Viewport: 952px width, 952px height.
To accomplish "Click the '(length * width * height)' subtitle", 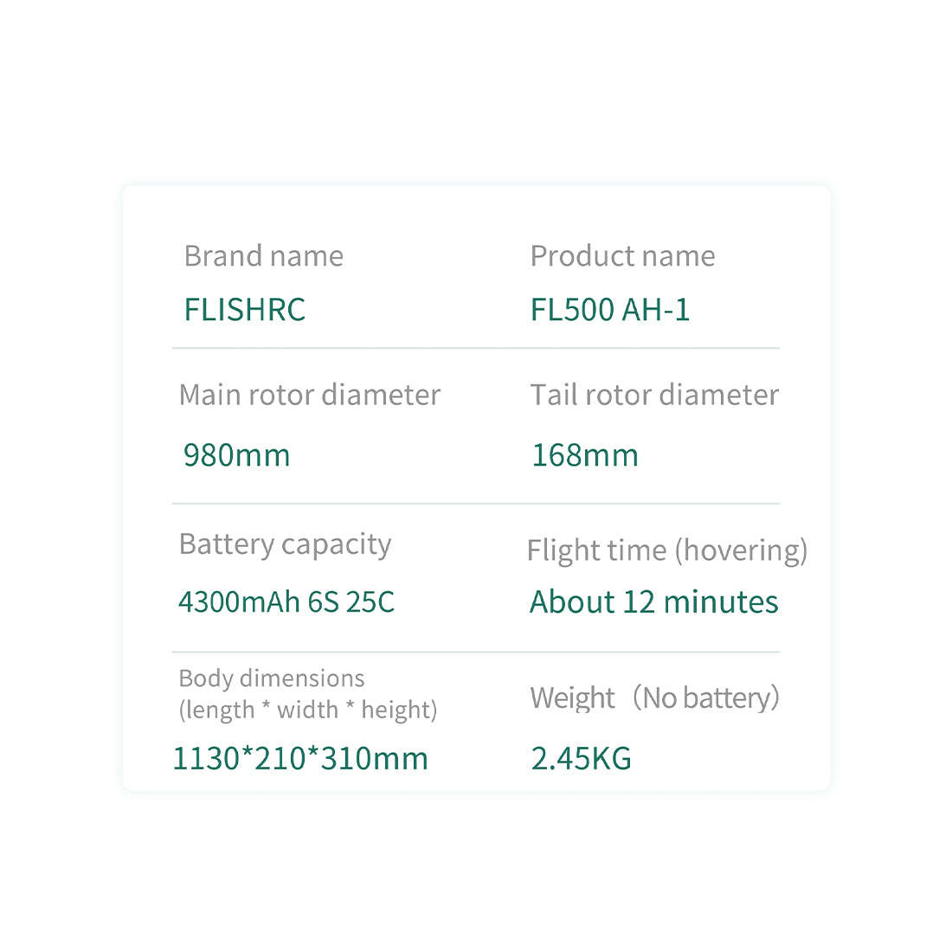I will 308,710.
